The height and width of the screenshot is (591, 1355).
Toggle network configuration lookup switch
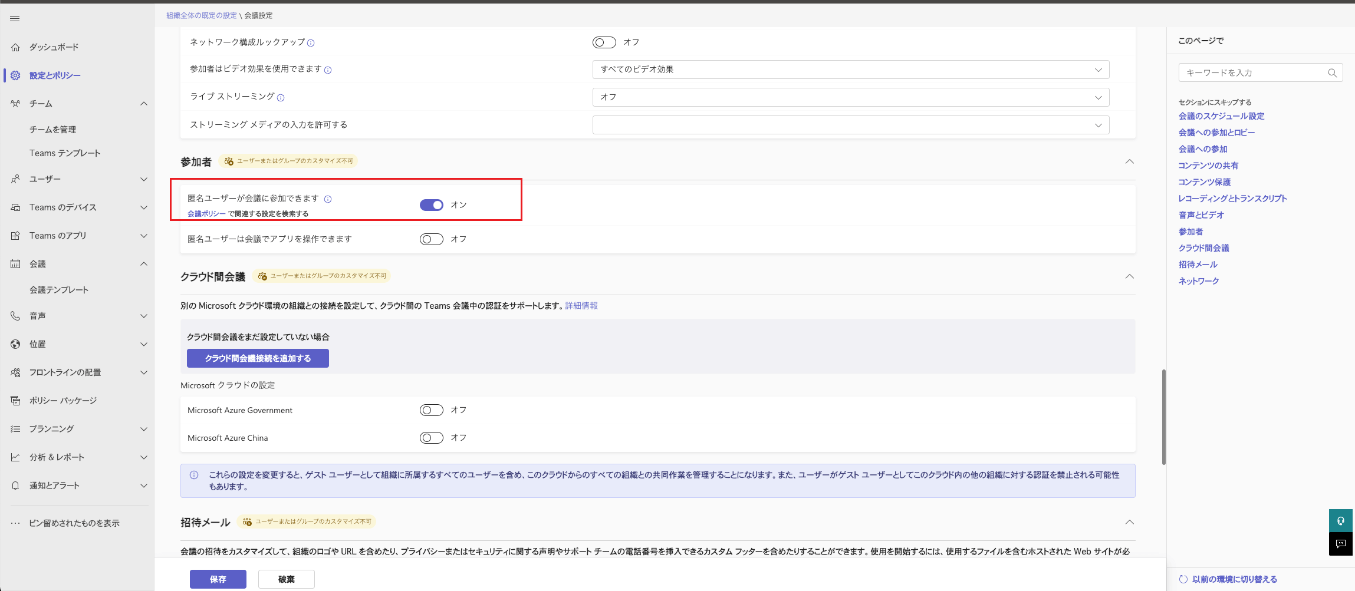(x=604, y=42)
